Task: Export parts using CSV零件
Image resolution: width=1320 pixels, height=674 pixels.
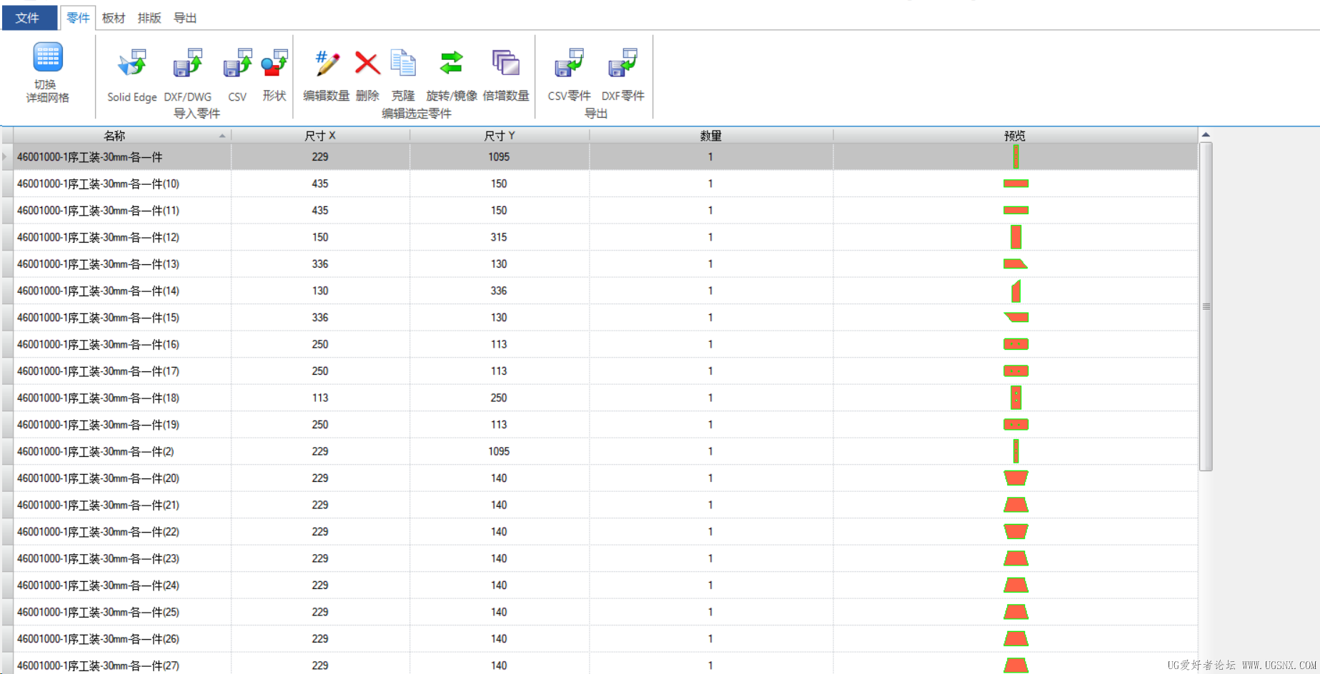Action: (569, 64)
